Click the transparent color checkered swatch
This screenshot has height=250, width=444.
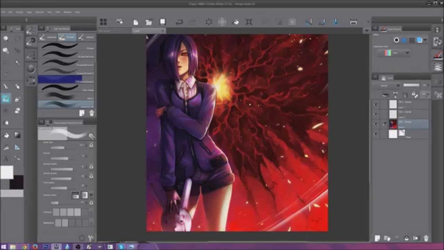tap(12, 193)
